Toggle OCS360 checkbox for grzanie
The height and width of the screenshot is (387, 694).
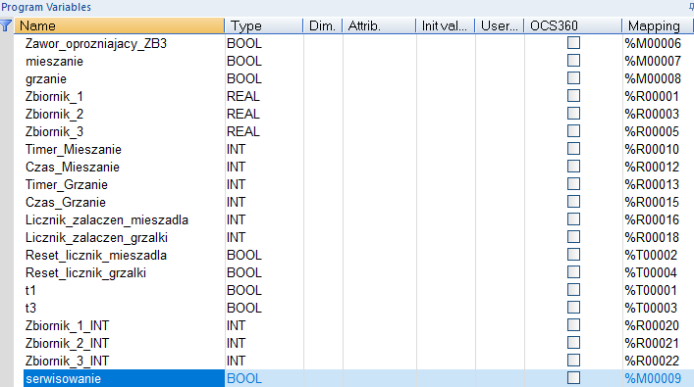(573, 78)
